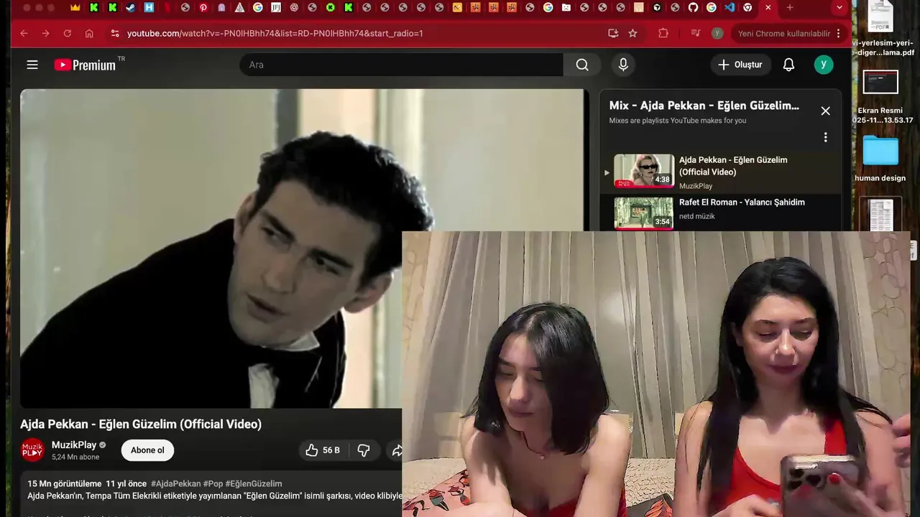Screen dimensions: 920x517
Task: Open Chrome three-dot menu
Action: (838, 33)
